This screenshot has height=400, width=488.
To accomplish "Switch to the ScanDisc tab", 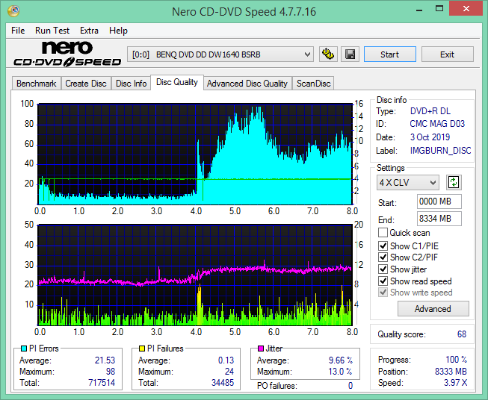I will 313,84.
